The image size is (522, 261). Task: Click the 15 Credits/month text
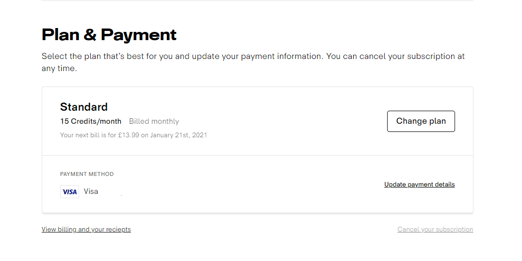tap(91, 121)
